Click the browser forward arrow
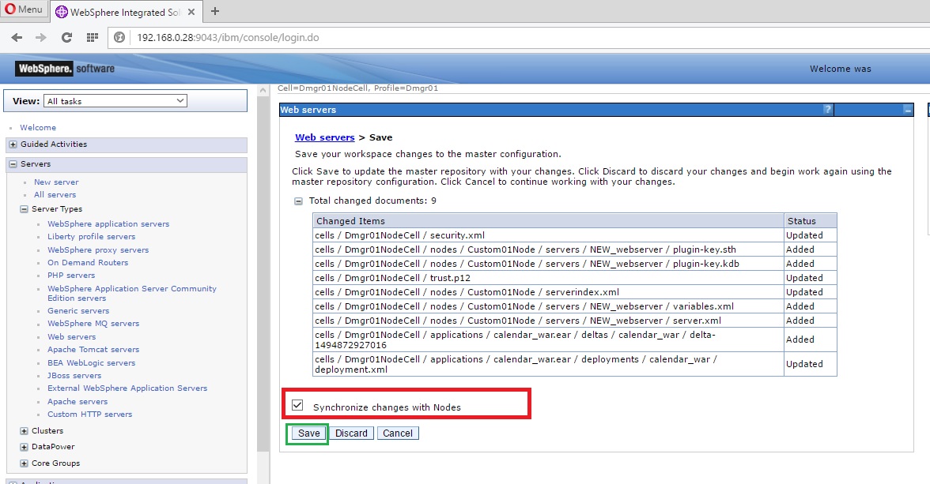 41,36
